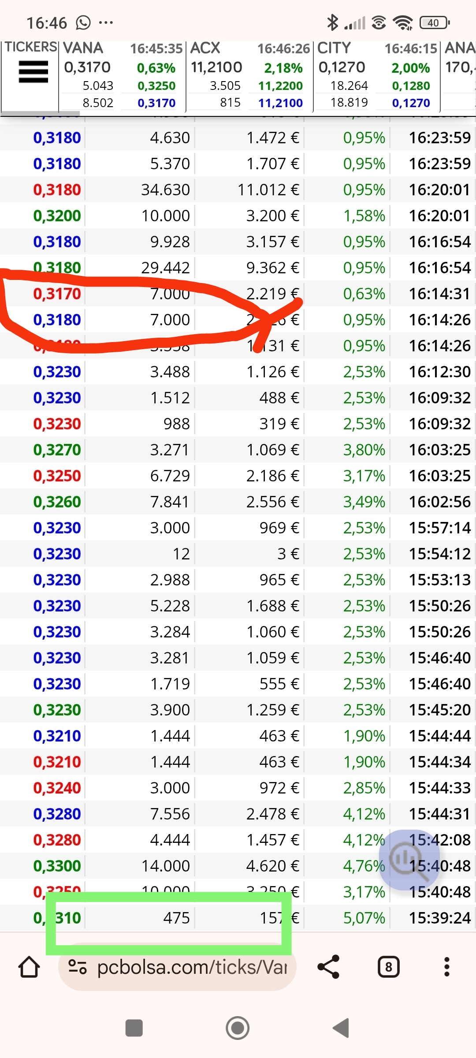Open the TICKERS hamburger menu
This screenshot has height=1058, width=476.
click(33, 72)
